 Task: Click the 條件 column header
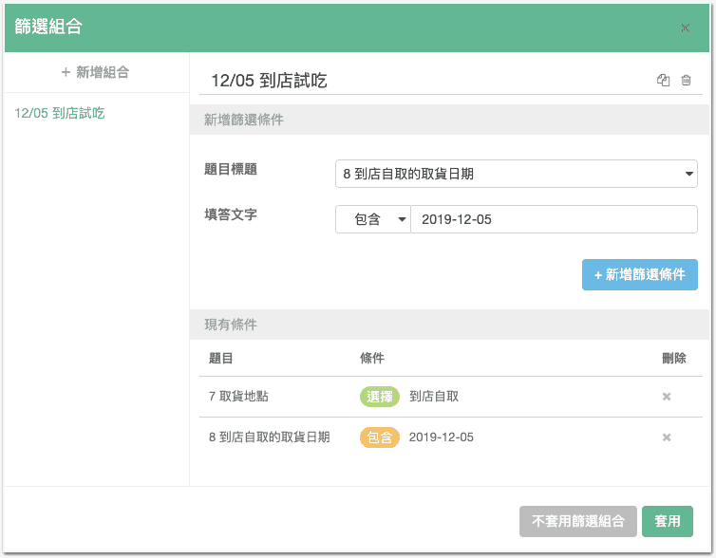(x=372, y=358)
